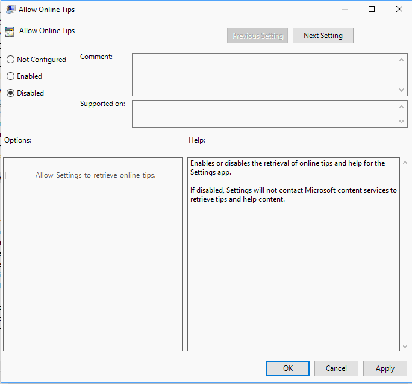Click the Supported on scroll-down arrow
Viewport: 412px width, 384px height.
point(402,122)
